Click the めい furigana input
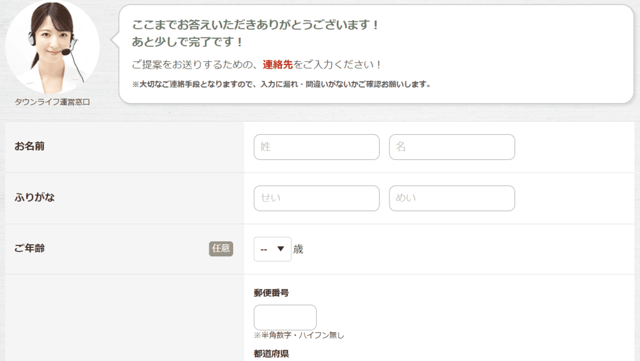 452,199
